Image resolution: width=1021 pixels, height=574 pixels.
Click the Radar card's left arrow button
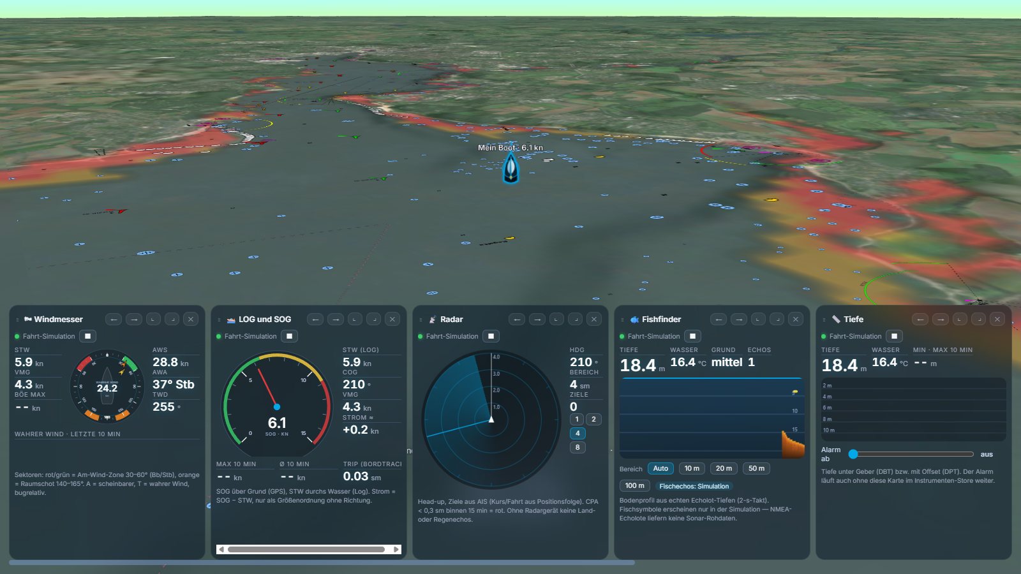point(517,319)
